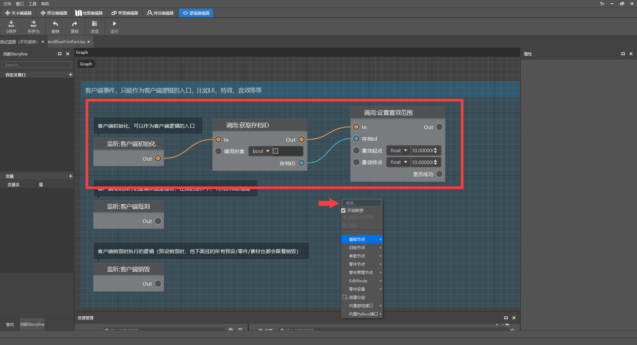Image resolution: width=637 pixels, height=345 pixels.
Task: Switch to 关卡编辑器 tab
Action: 18,13
